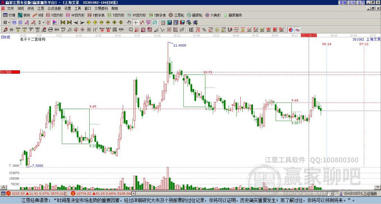This screenshot has height=204, width=381.
Task: Click the 客服 customer service link
Action: coord(343,3)
